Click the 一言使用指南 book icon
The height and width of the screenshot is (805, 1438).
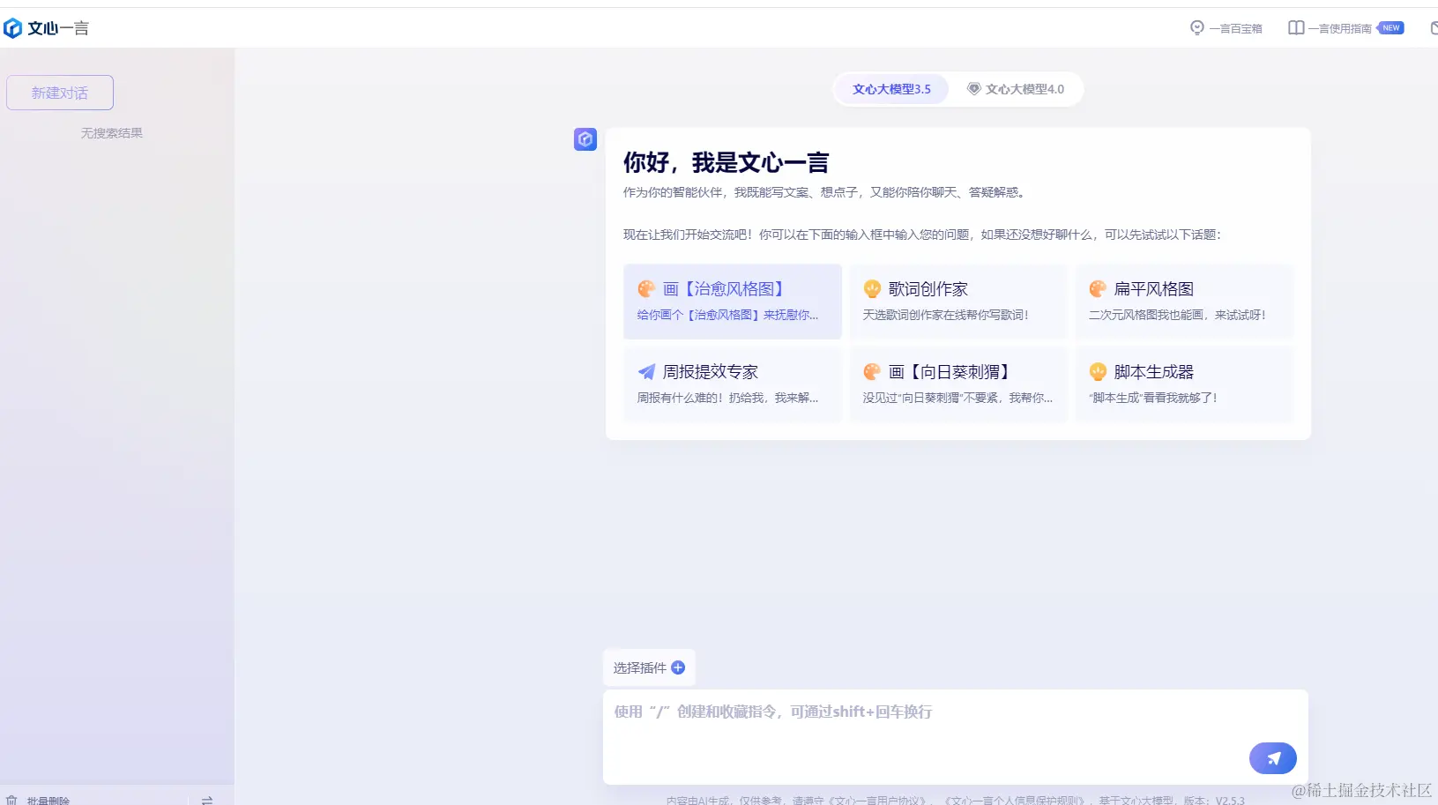(1296, 27)
